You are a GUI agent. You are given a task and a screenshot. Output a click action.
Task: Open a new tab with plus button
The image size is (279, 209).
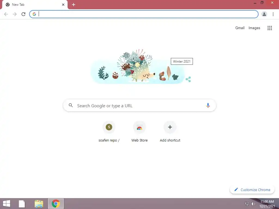(x=74, y=5)
